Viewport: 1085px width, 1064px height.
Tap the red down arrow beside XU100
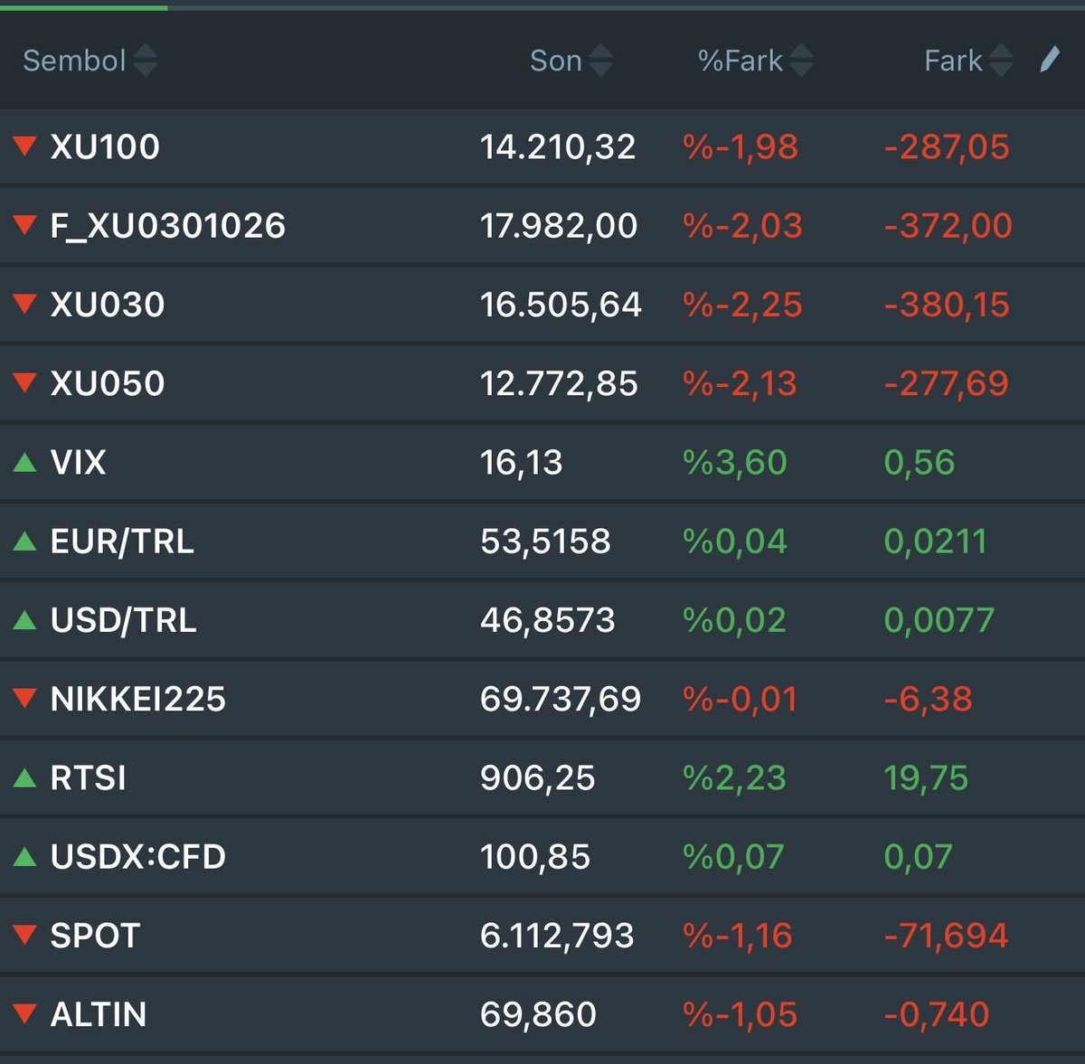click(25, 146)
